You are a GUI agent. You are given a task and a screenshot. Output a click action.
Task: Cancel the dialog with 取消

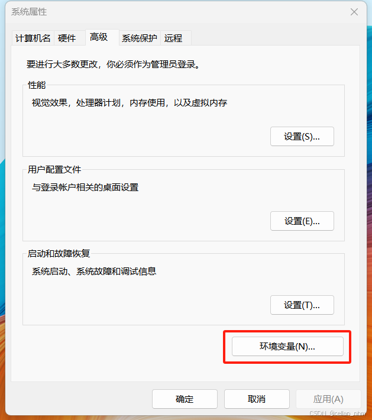[x=257, y=399]
